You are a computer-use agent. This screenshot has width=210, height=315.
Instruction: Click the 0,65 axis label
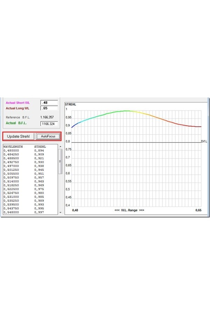(x=198, y=210)
